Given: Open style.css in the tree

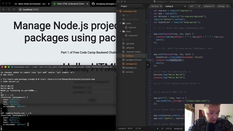Looking at the screenshot, I should [x=132, y=28].
